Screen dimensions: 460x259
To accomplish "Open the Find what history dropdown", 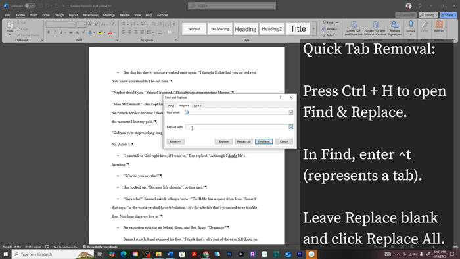I will [290, 112].
